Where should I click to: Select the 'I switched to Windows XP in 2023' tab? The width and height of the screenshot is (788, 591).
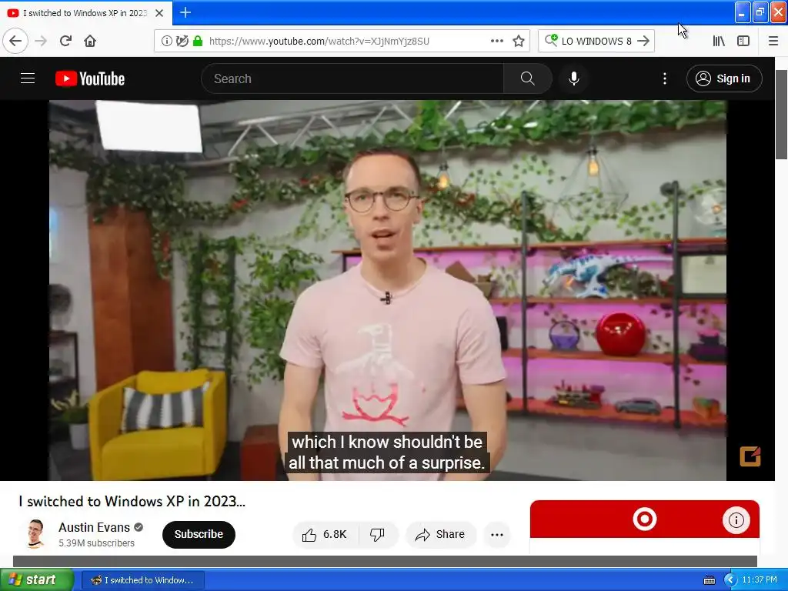[85, 13]
